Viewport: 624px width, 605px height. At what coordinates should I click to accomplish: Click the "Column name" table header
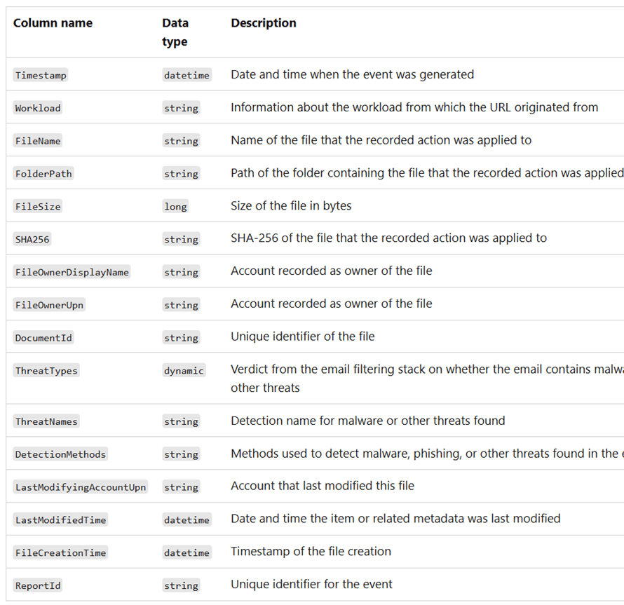pos(53,23)
